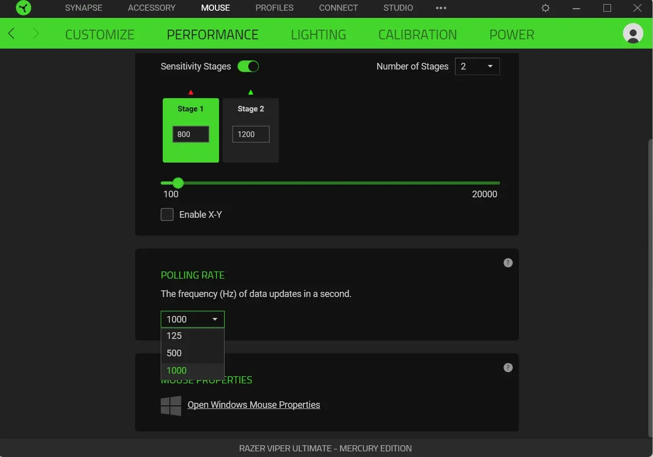Click the Razer logo icon

[24, 8]
